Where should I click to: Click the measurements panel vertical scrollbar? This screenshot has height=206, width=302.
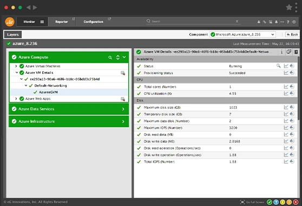tap(299, 88)
